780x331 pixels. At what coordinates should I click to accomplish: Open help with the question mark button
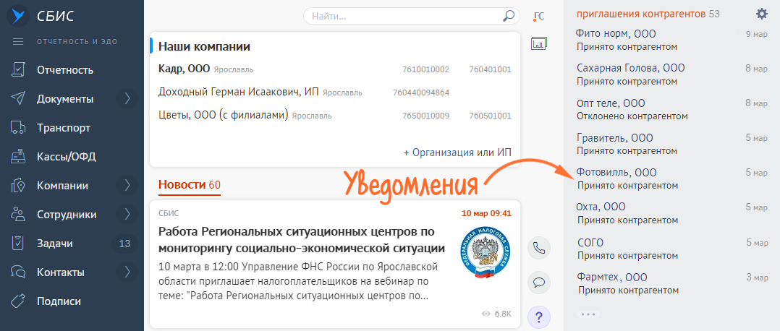(x=538, y=316)
